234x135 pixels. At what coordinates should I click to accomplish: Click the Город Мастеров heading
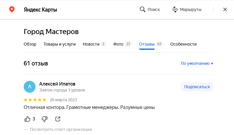(x=51, y=32)
